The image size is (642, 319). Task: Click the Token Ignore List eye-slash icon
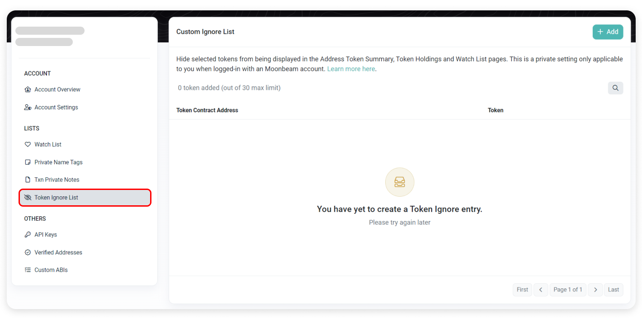tap(28, 198)
